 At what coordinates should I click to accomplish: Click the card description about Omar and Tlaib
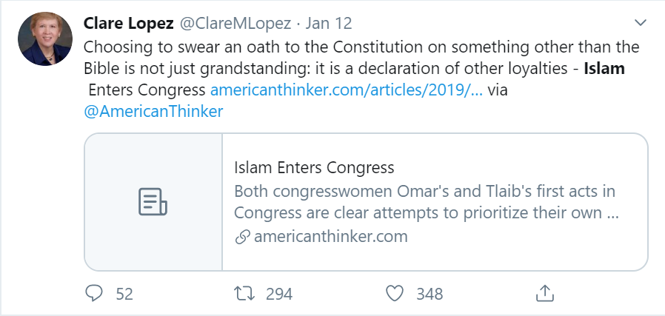click(426, 202)
